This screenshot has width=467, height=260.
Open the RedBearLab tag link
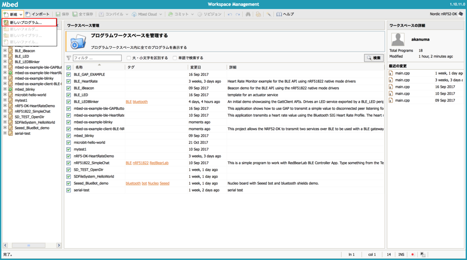point(159,163)
